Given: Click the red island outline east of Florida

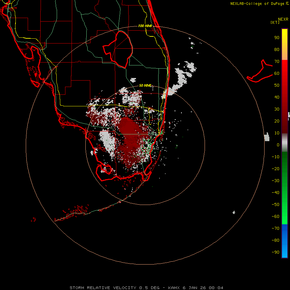Looking at the screenshot, I should tap(260, 71).
